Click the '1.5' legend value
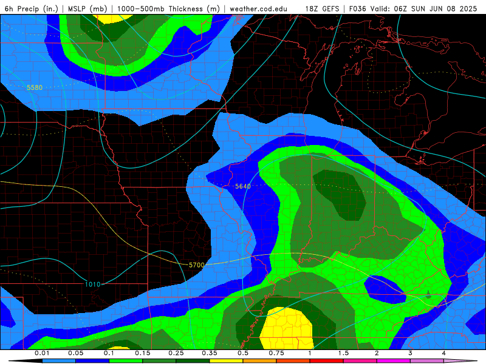This screenshot has height=364, width=486. point(343,353)
